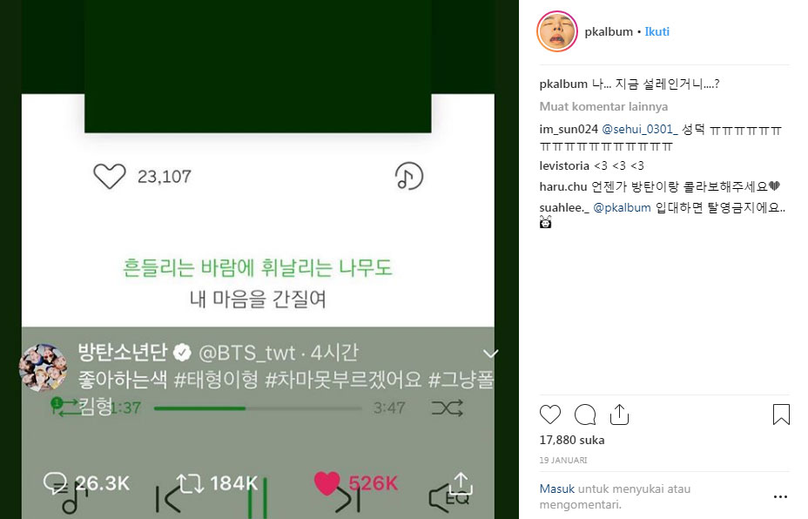
Task: Open the haru.chu commenter profile
Action: click(x=563, y=186)
